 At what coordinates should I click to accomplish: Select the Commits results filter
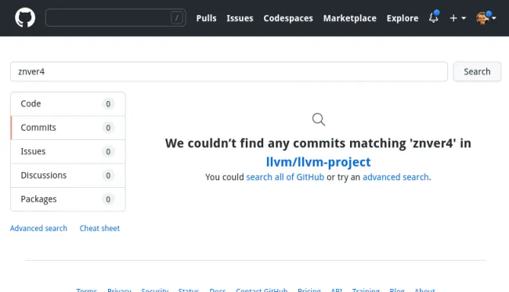[x=68, y=128]
